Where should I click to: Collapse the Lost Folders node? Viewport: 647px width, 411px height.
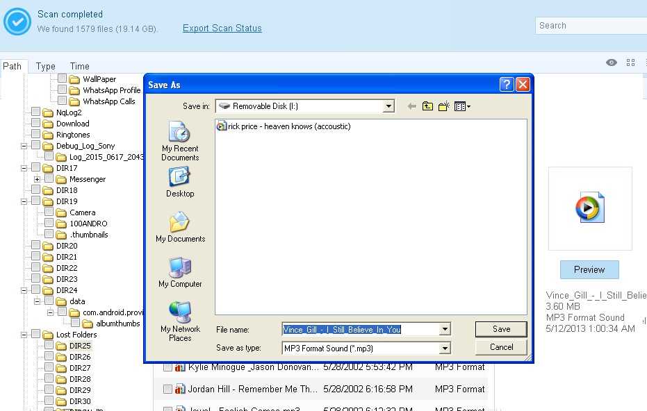[x=24, y=335]
